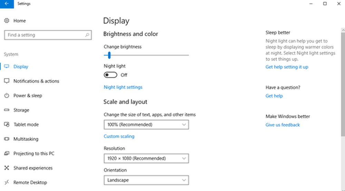This screenshot has width=345, height=191.
Task: Click the Find a setting box
Action: tap(48, 35)
